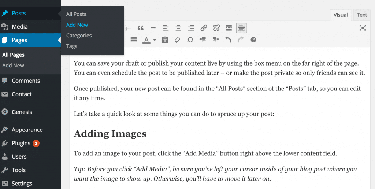Open the Tools menu

click(x=30, y=170)
